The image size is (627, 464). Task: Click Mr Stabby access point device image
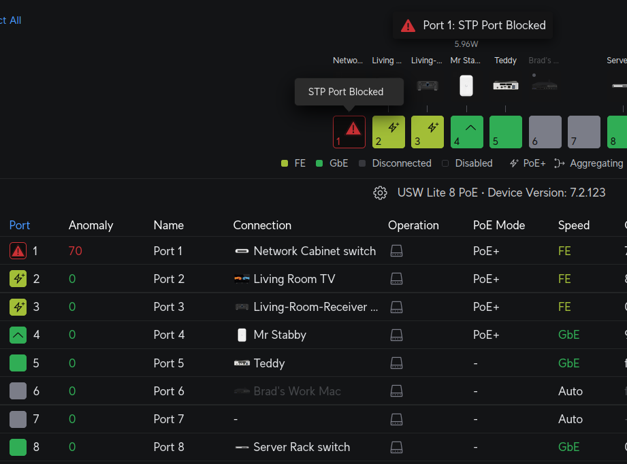click(x=466, y=86)
